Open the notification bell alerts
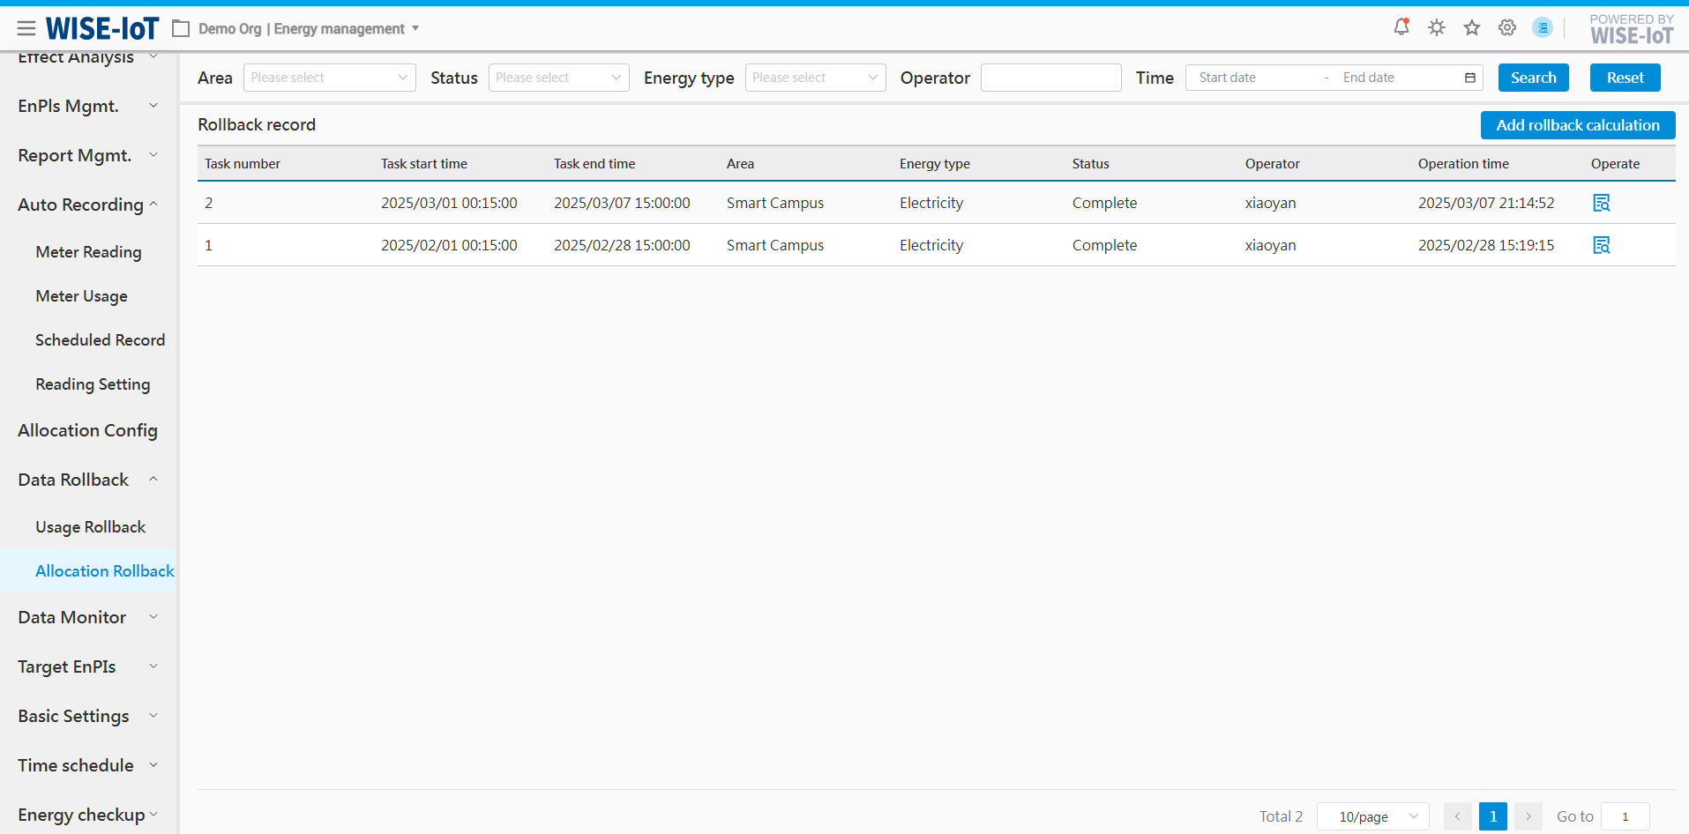Viewport: 1689px width, 834px height. pyautogui.click(x=1401, y=27)
